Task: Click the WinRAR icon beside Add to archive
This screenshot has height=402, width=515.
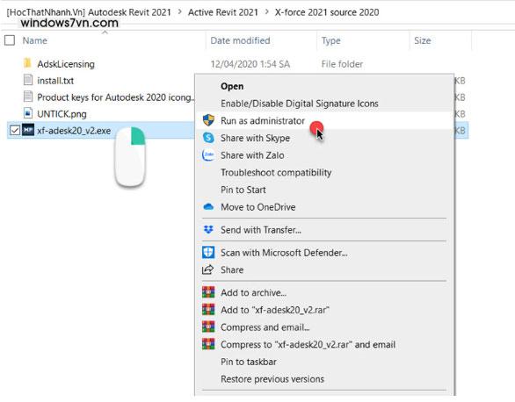Action: pos(208,292)
